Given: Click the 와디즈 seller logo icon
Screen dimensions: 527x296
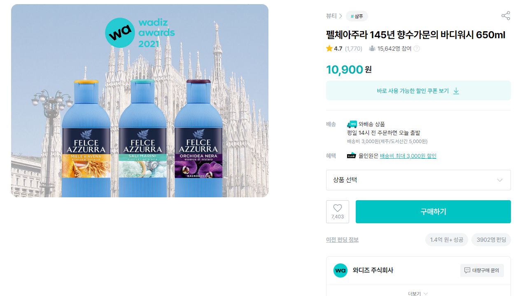Looking at the screenshot, I should pos(340,271).
